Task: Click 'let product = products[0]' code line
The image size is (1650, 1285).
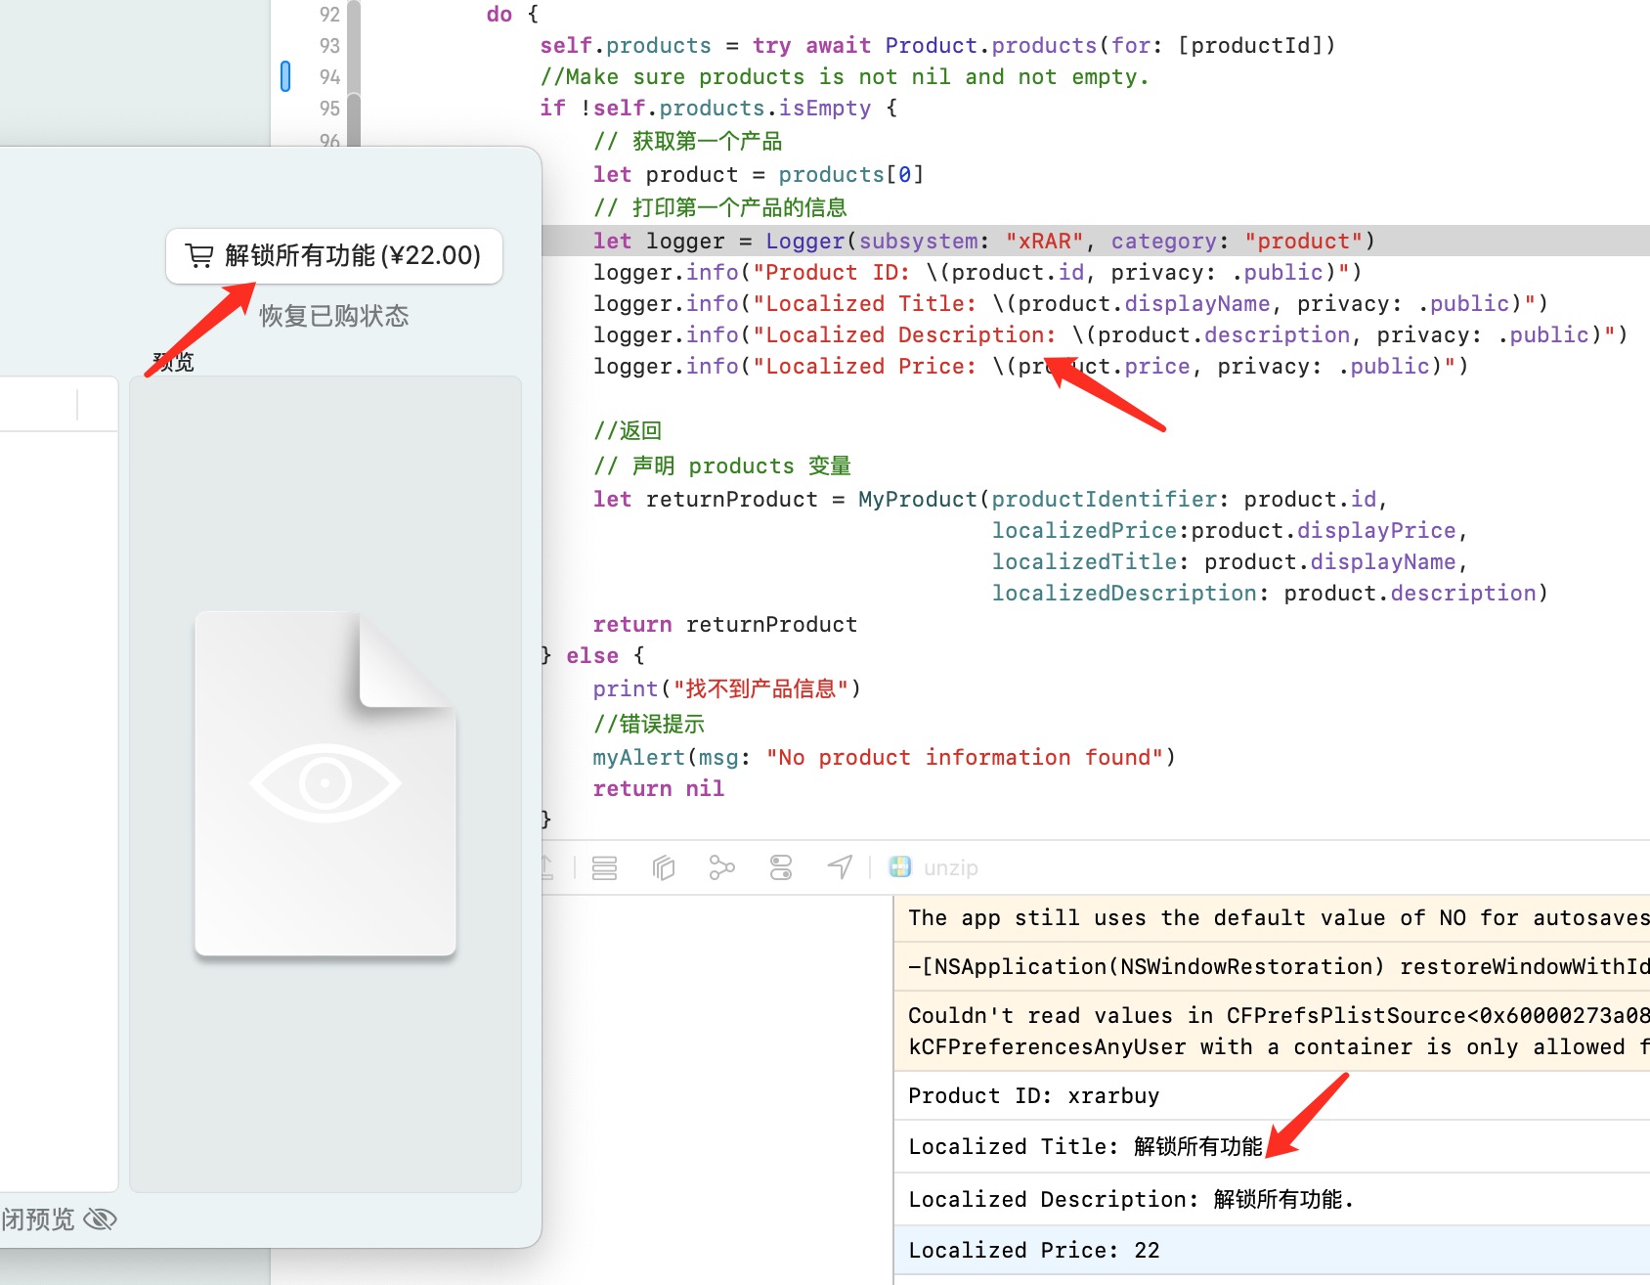Action: coord(759,175)
